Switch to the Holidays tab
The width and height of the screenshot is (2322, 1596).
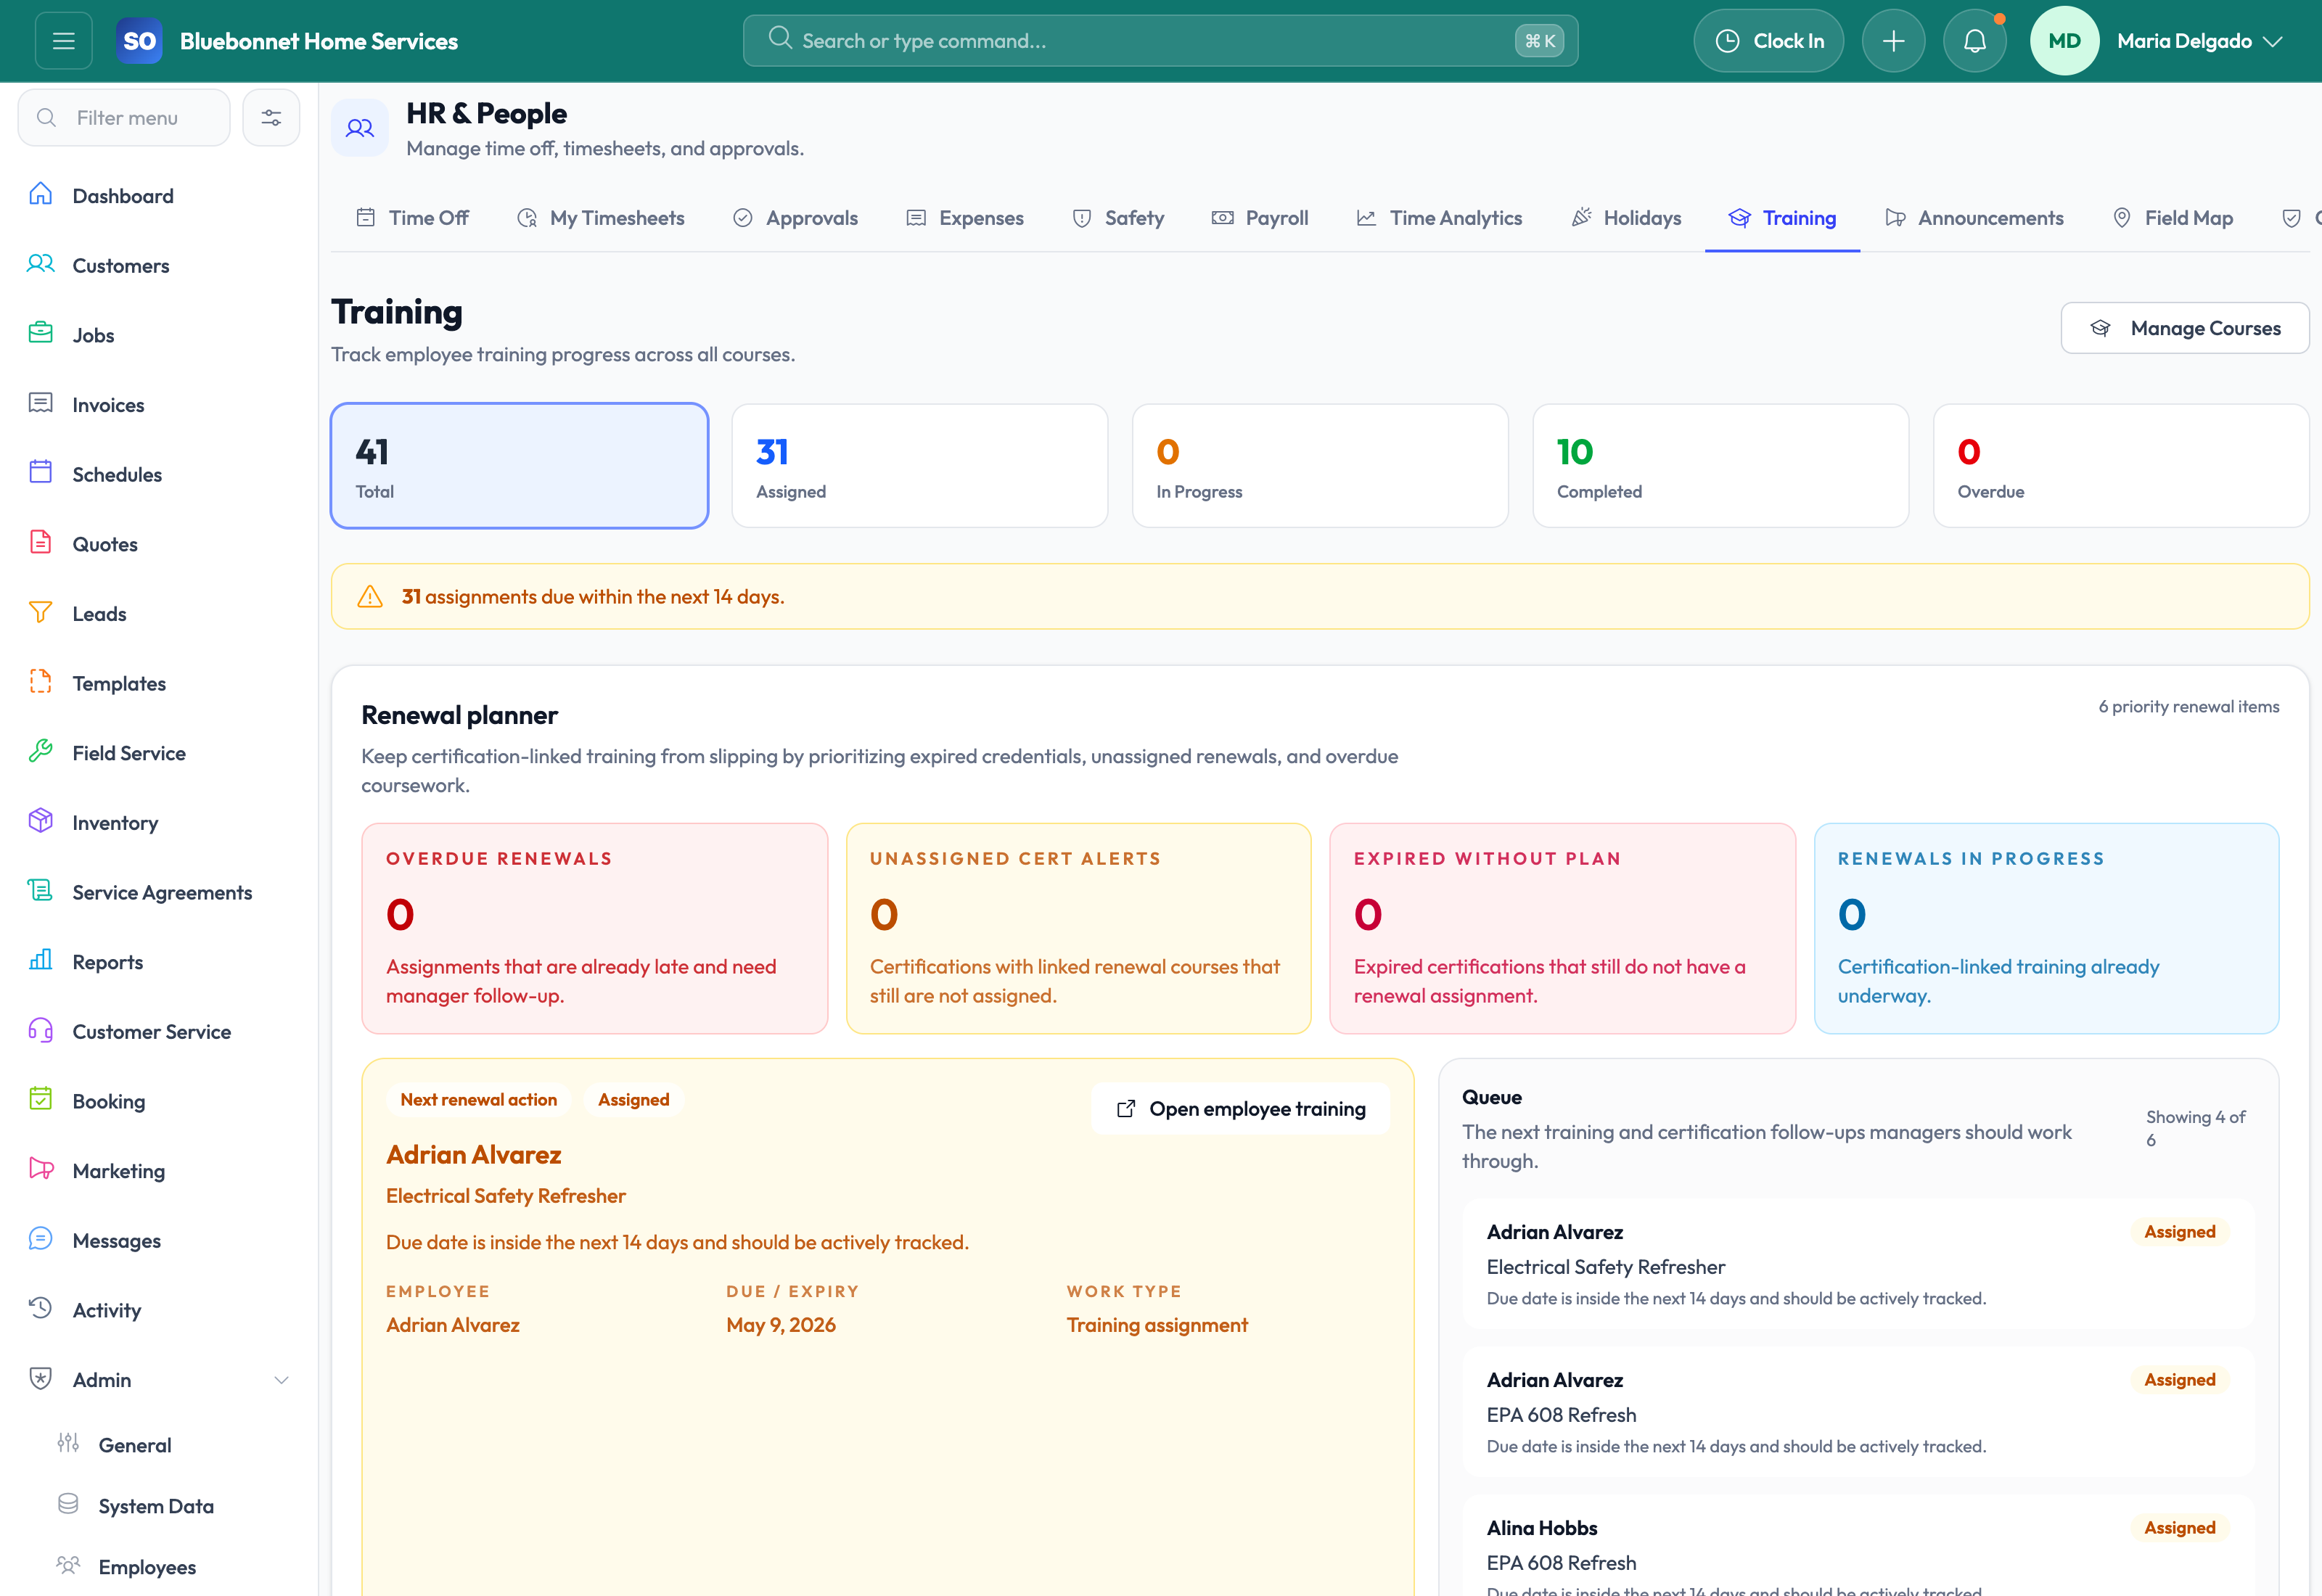pos(1627,218)
